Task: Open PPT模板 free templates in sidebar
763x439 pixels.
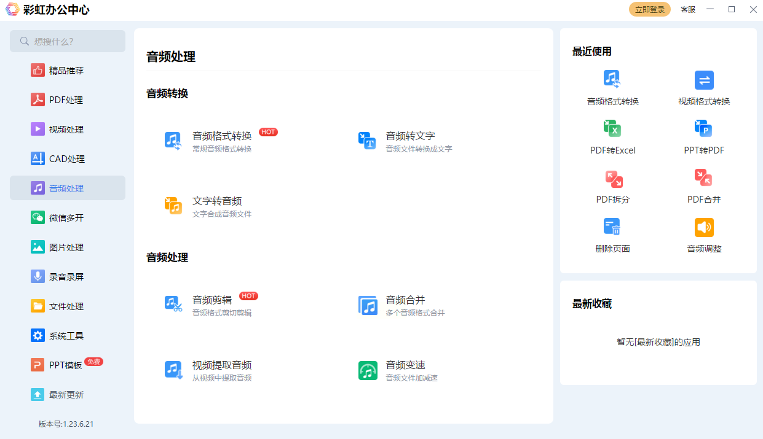Action: (65, 365)
